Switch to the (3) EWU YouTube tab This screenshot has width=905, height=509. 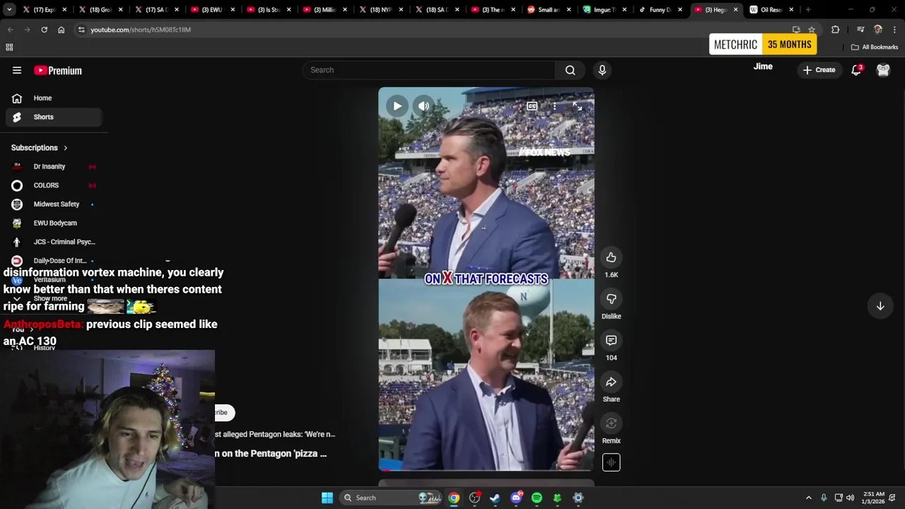(x=211, y=10)
